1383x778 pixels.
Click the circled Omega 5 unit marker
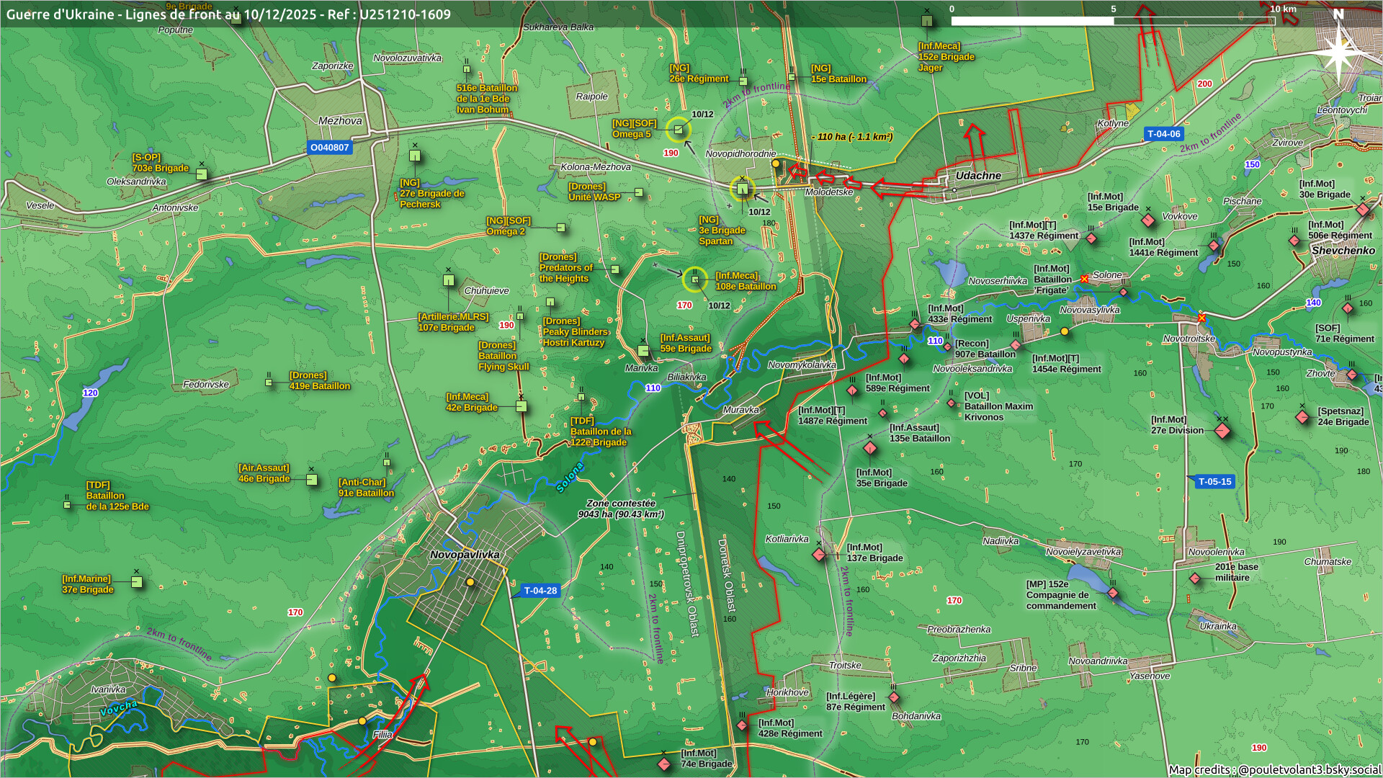pos(678,130)
